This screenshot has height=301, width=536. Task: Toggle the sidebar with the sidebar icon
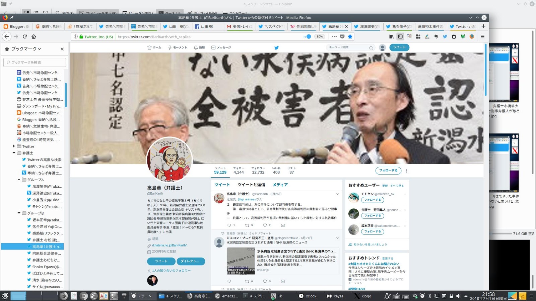400,36
